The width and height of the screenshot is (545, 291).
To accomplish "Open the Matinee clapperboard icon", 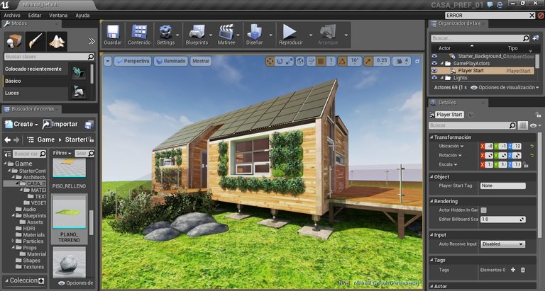I will point(226,35).
